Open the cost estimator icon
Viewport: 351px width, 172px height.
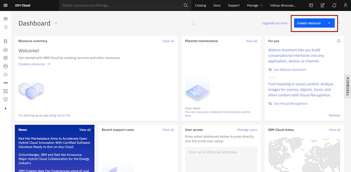323,5
